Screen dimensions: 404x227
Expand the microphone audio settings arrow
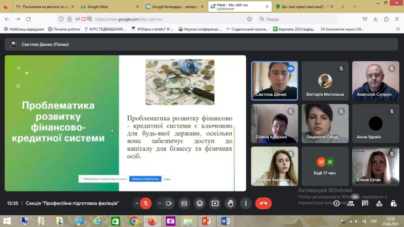point(135,203)
